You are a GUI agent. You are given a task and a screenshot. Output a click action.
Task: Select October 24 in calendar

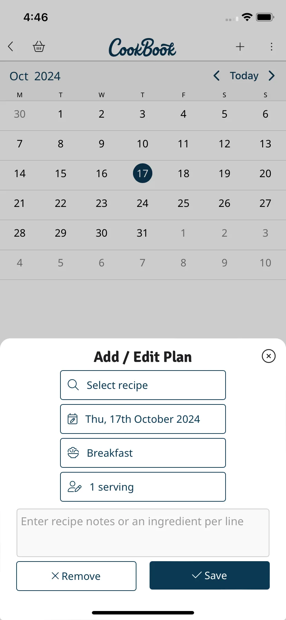142,203
